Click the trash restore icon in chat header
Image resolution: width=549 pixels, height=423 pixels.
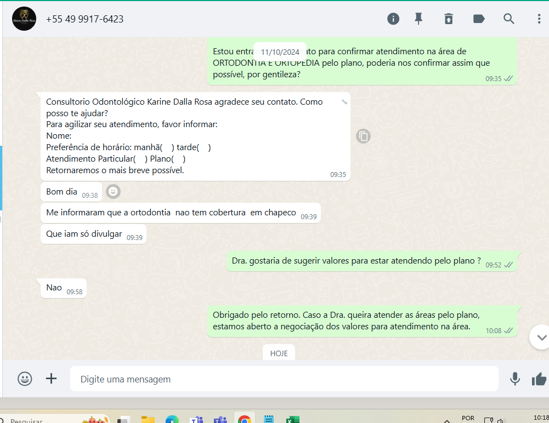[449, 19]
